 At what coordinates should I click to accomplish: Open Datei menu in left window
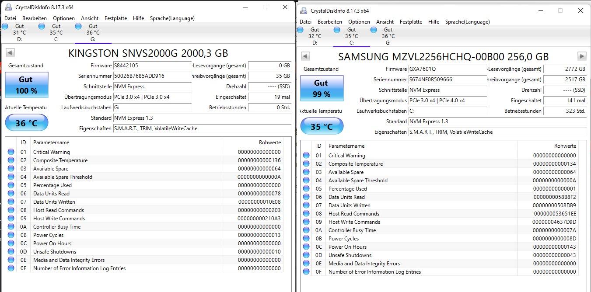[x=10, y=18]
